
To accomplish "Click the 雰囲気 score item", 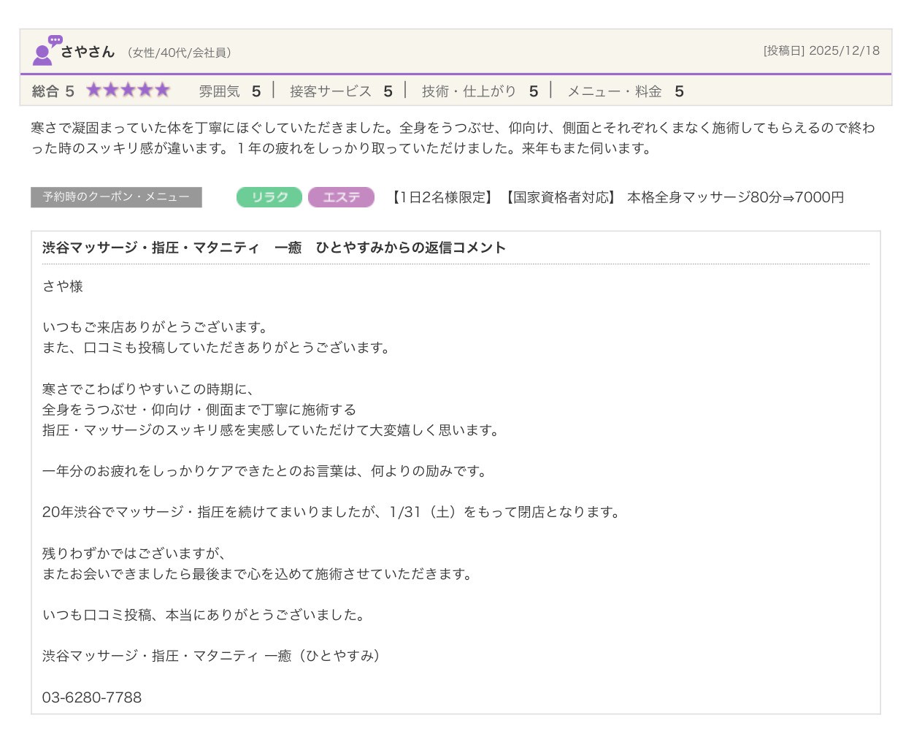I will [229, 91].
